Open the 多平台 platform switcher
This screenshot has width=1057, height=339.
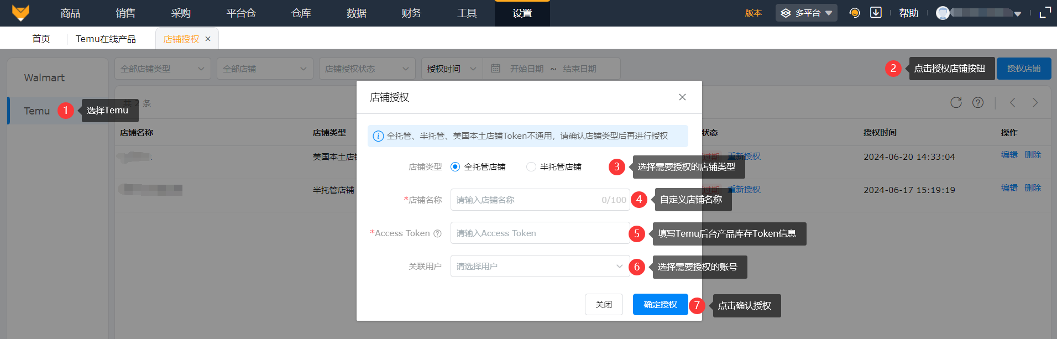click(807, 13)
